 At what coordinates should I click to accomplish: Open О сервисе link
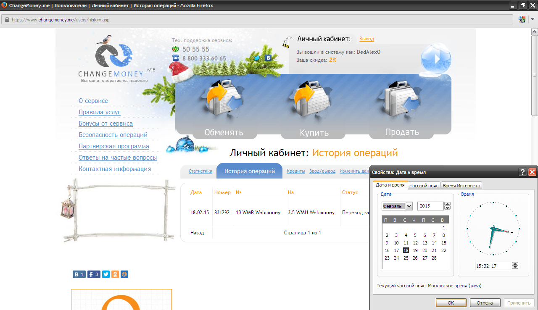[x=93, y=101]
